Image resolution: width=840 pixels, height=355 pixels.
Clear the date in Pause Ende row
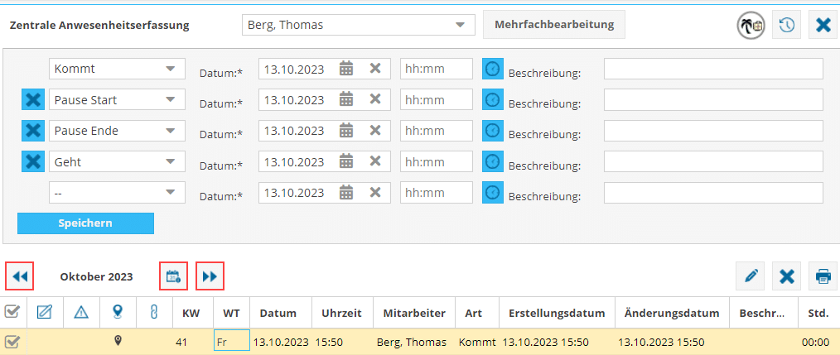point(374,131)
